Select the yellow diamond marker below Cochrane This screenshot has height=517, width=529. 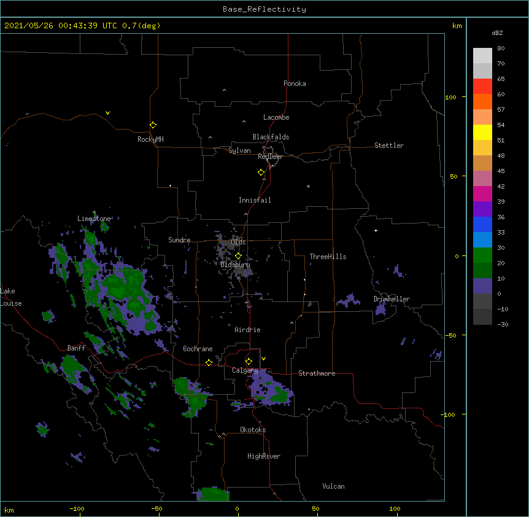tap(209, 362)
